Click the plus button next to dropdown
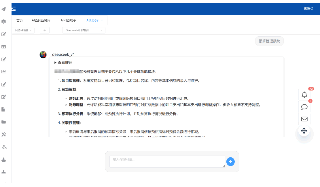Image resolution: width=320 pixels, height=187 pixels. (x=44, y=30)
